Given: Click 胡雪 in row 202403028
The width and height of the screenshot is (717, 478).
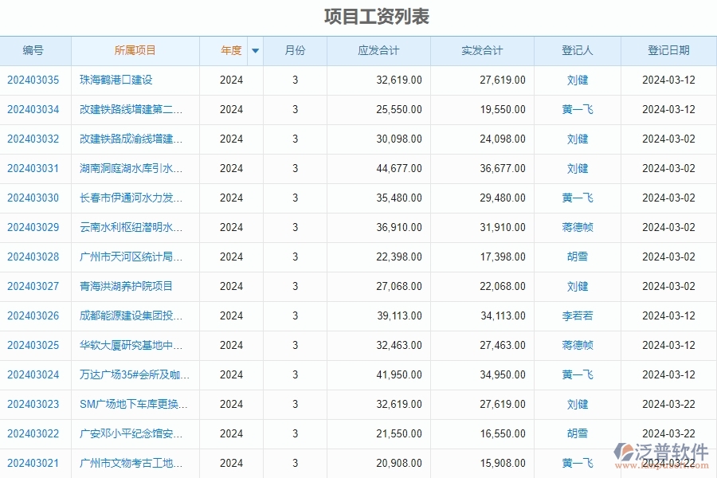Looking at the screenshot, I should pos(577,257).
